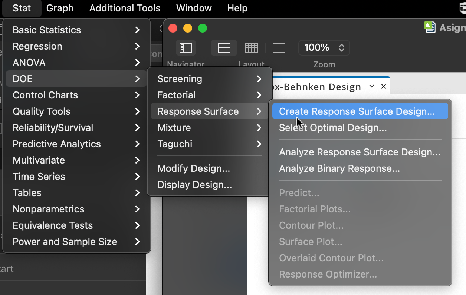Choose Select Optimal Design menu item
The height and width of the screenshot is (295, 466).
click(x=333, y=128)
